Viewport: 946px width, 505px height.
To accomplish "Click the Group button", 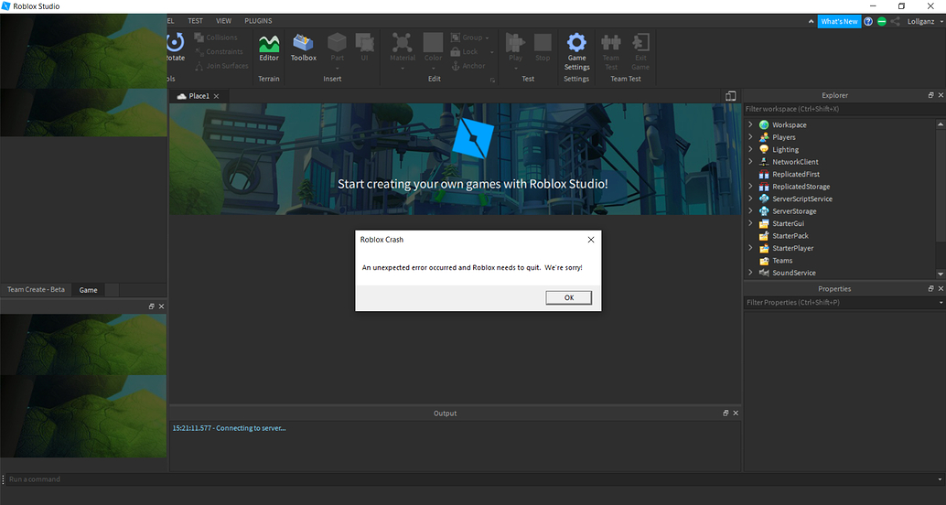I will coord(470,38).
